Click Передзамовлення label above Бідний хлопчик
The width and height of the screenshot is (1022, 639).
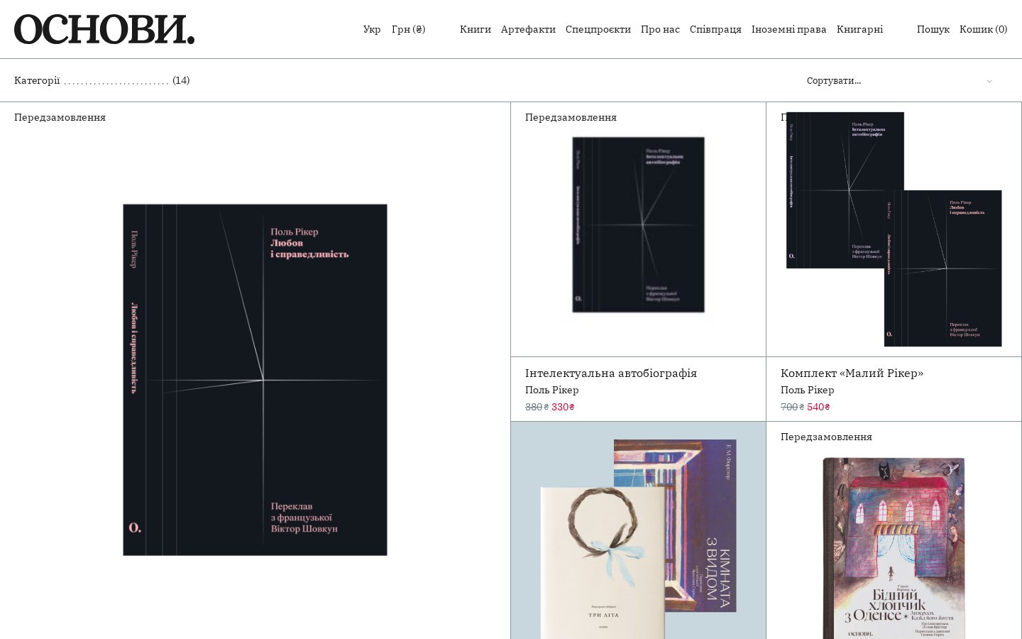click(x=826, y=437)
